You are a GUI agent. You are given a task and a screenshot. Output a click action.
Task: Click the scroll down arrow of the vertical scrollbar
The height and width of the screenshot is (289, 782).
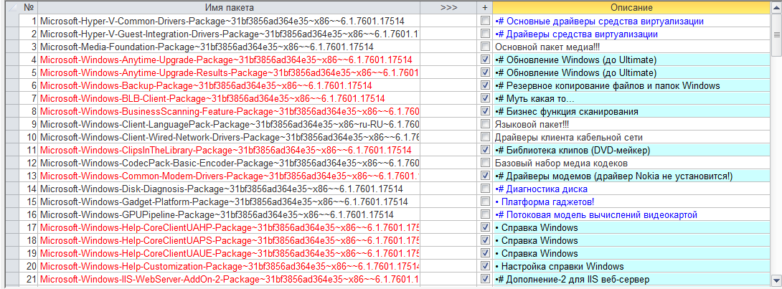click(776, 280)
